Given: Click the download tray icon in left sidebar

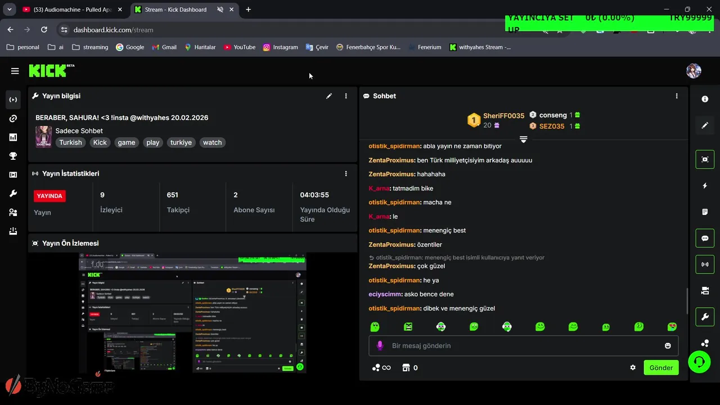Looking at the screenshot, I should click(x=13, y=231).
